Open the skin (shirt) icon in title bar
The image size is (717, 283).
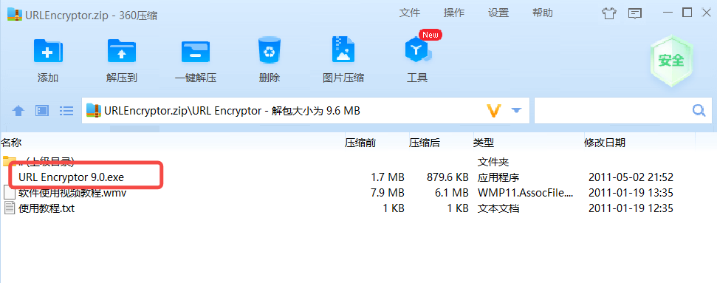click(x=608, y=13)
